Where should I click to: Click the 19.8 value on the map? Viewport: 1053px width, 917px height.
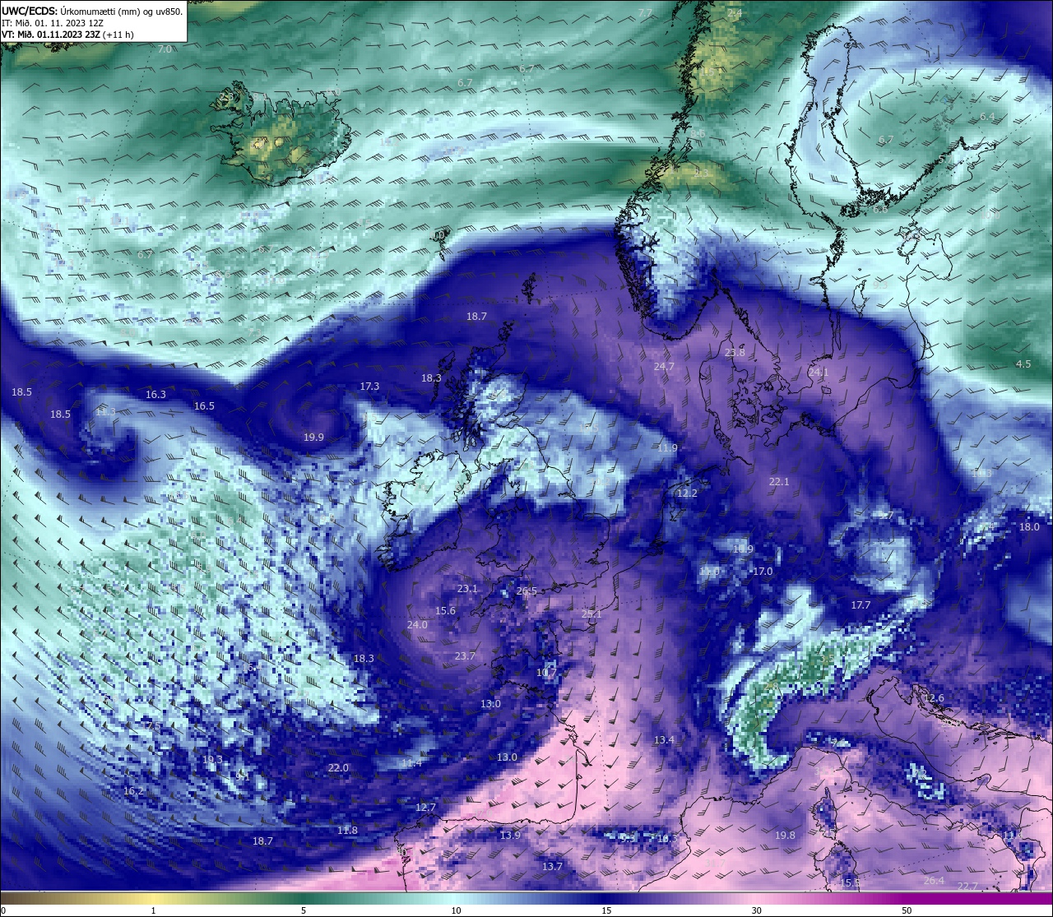coord(785,836)
